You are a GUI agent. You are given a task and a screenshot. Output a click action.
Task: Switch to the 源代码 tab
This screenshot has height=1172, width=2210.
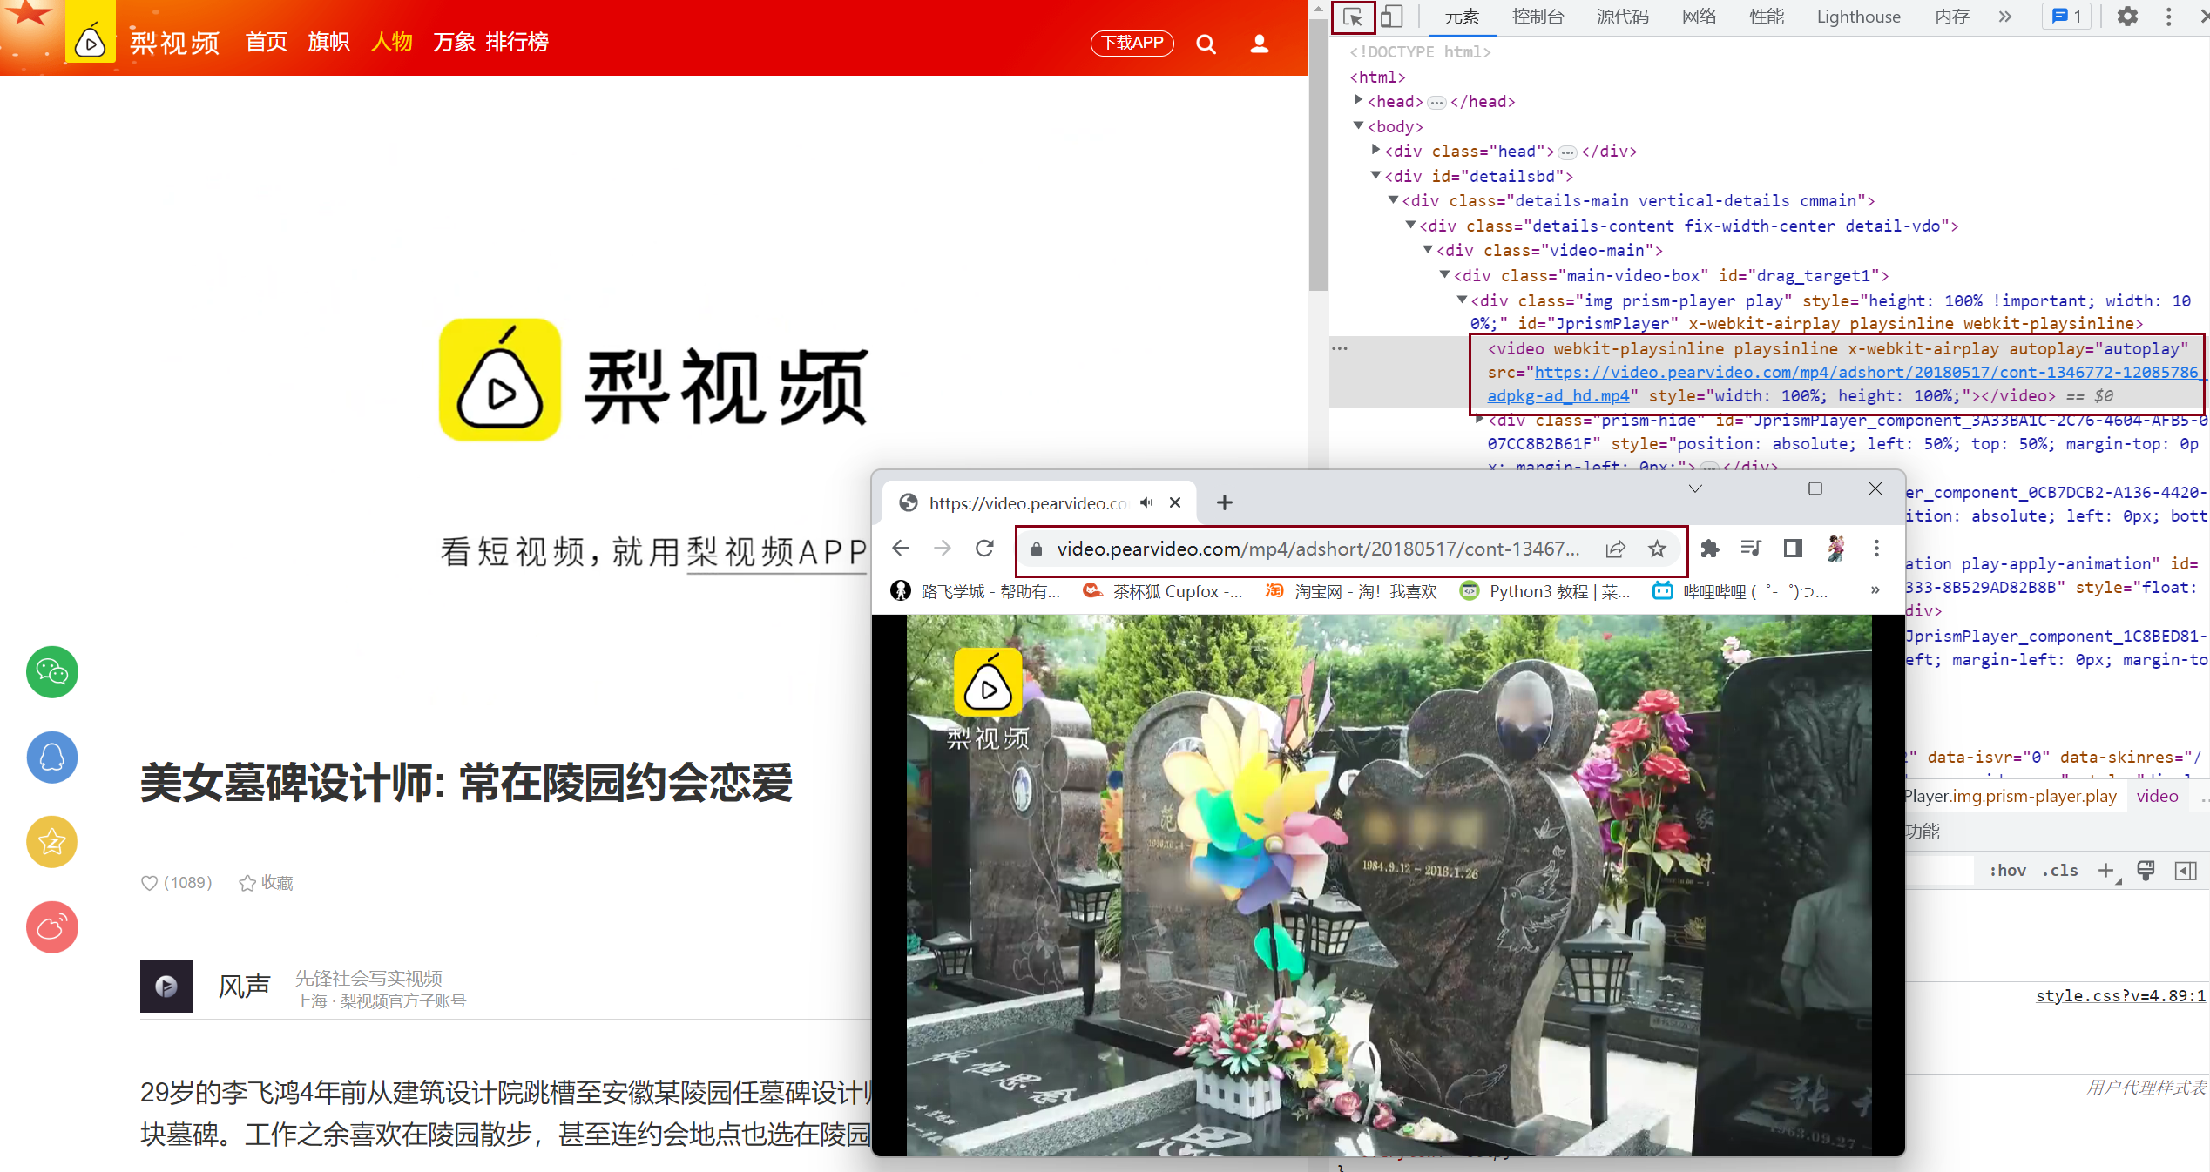pyautogui.click(x=1622, y=17)
